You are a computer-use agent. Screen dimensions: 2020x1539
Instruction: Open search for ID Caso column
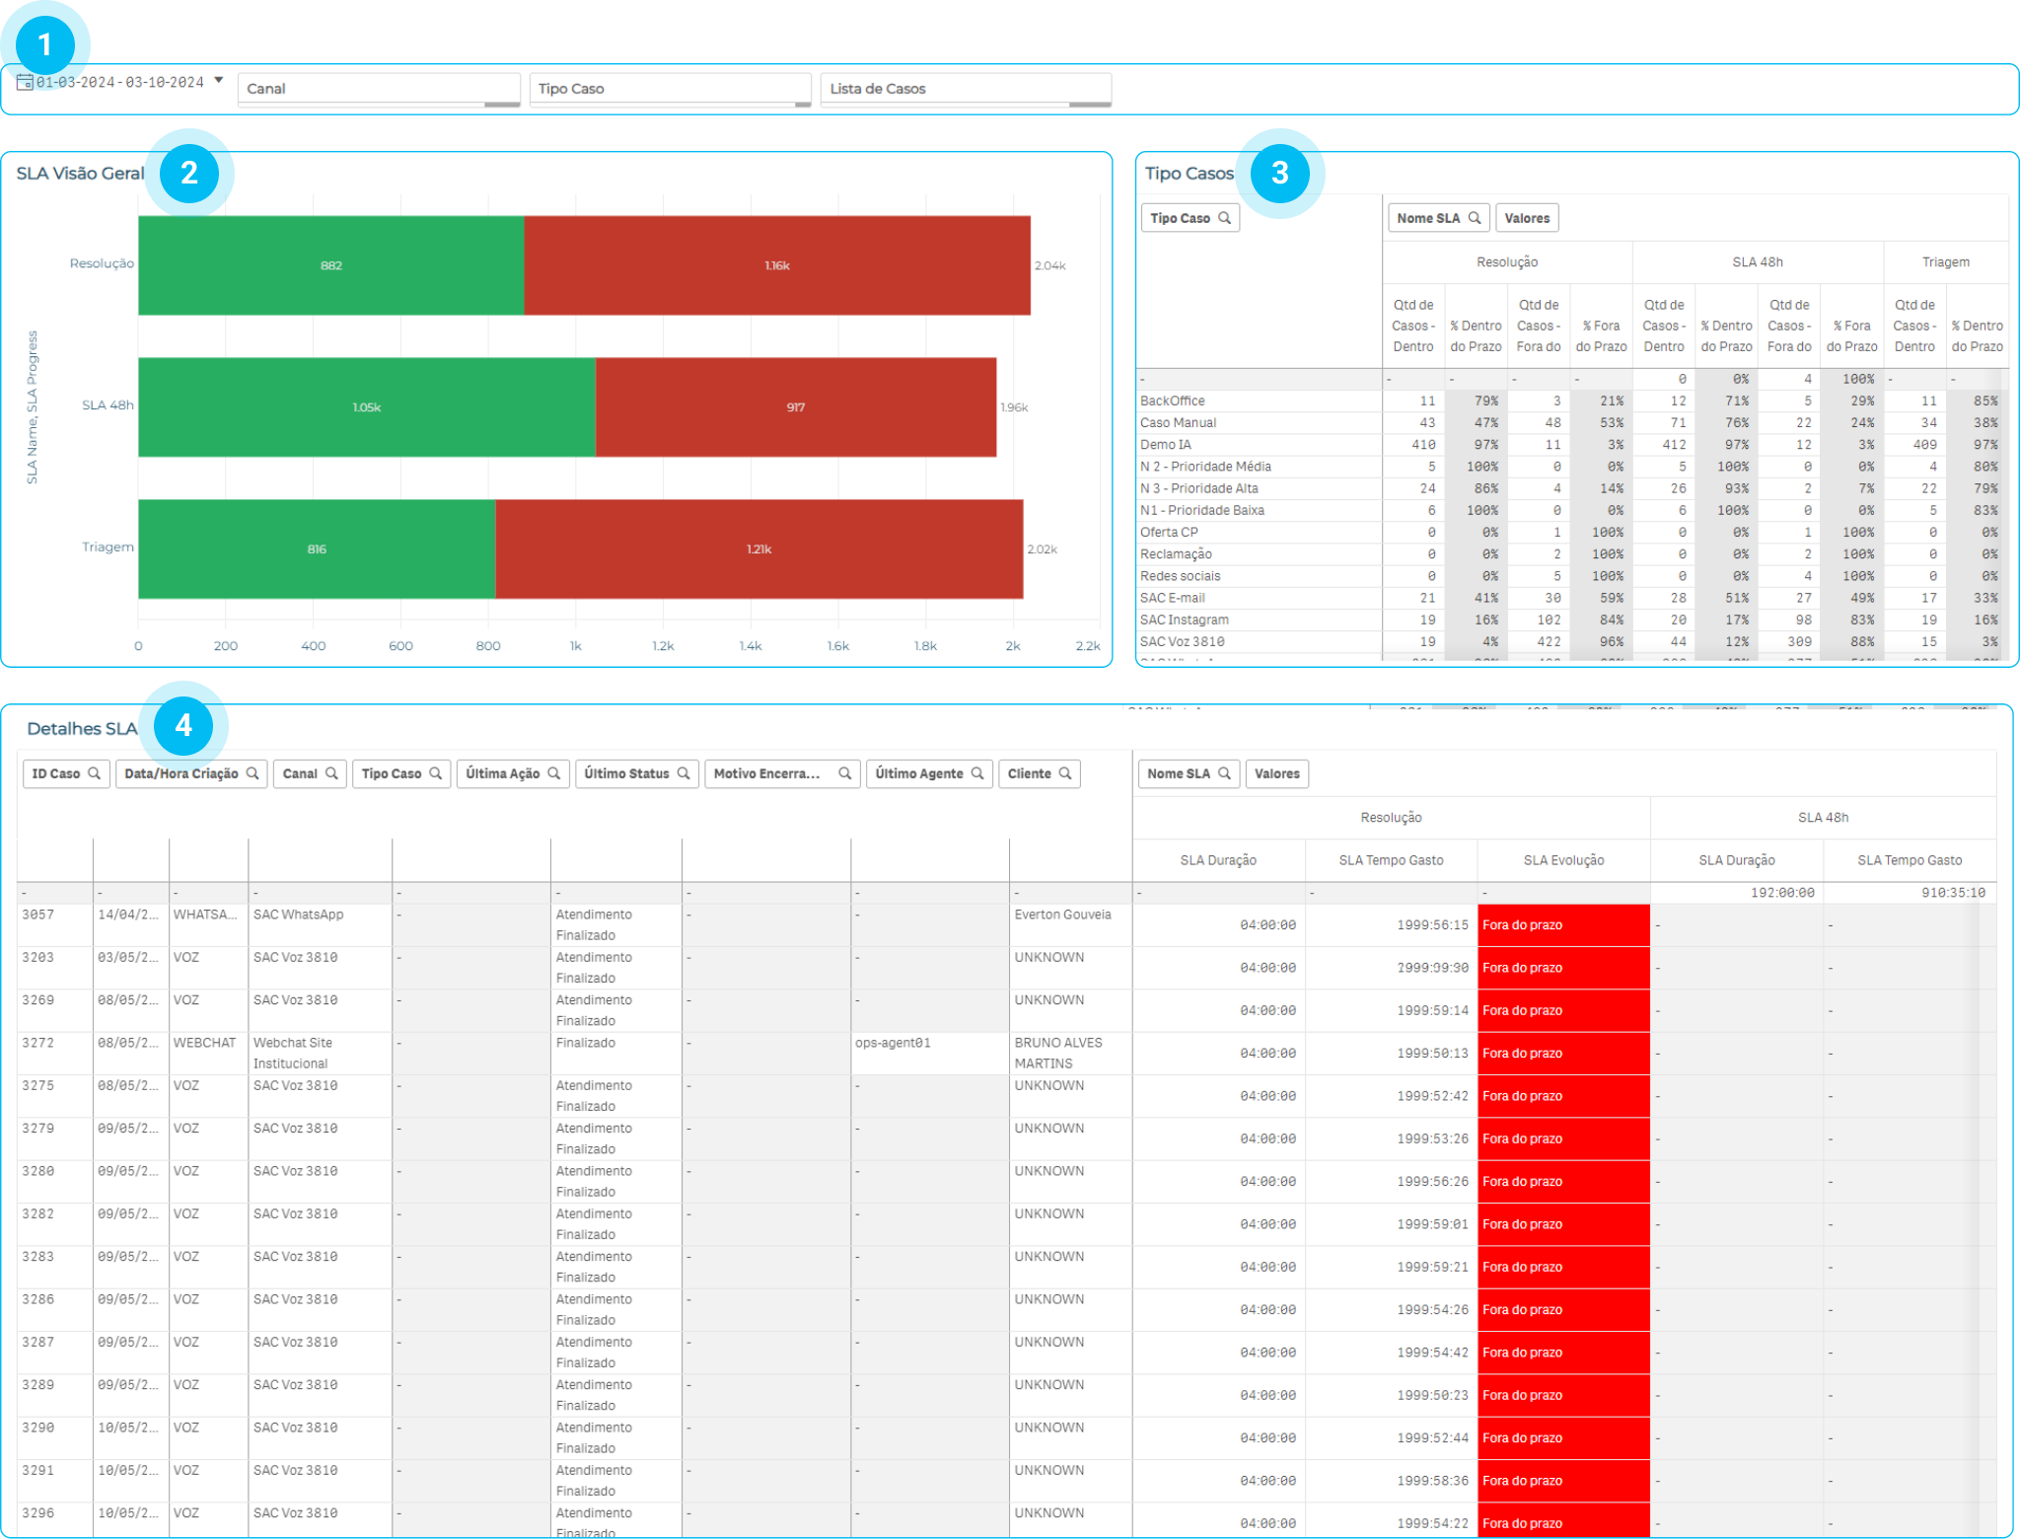pos(95,773)
